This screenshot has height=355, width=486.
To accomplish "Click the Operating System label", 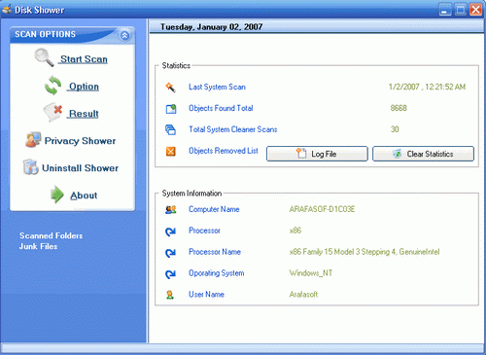I will (x=217, y=273).
